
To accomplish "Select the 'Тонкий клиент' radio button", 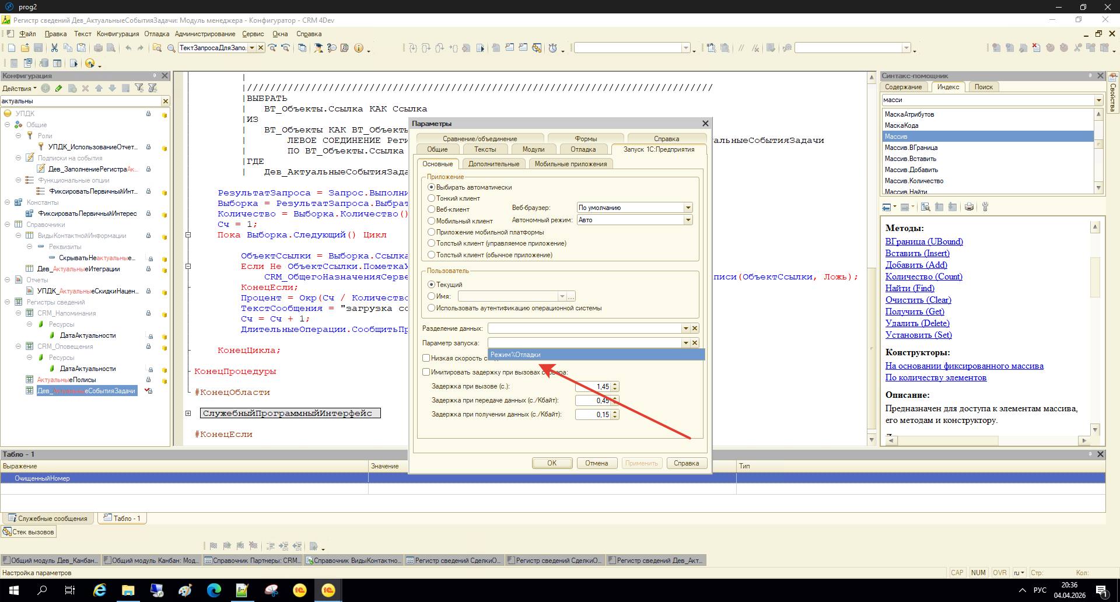I will [x=432, y=198].
